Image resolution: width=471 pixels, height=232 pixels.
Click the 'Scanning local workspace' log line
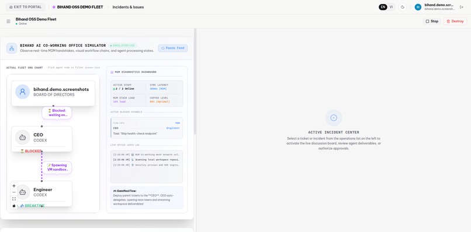pos(146,160)
